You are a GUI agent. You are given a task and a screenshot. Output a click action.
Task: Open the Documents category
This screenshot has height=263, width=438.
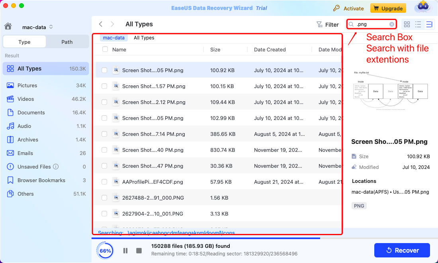[x=46, y=113]
